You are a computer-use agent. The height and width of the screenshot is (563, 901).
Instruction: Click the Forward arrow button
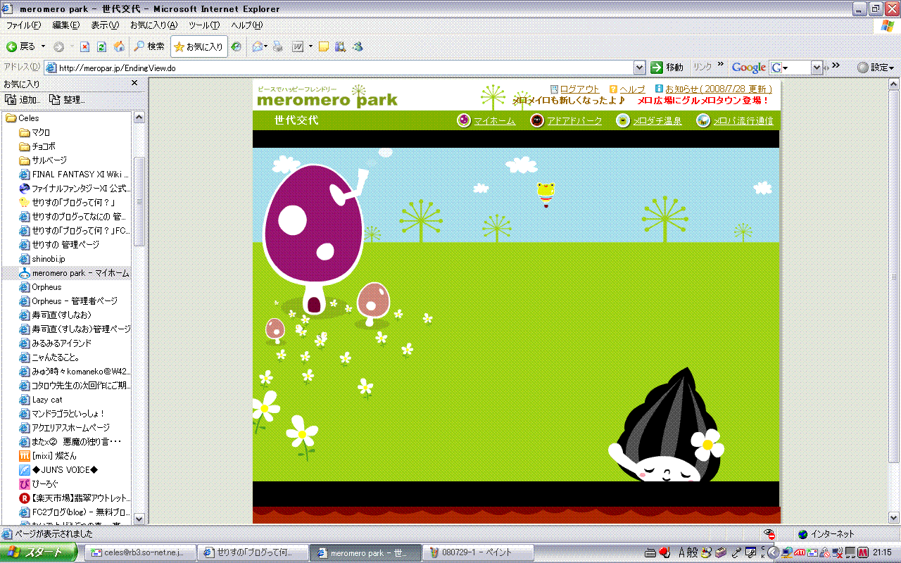(58, 46)
